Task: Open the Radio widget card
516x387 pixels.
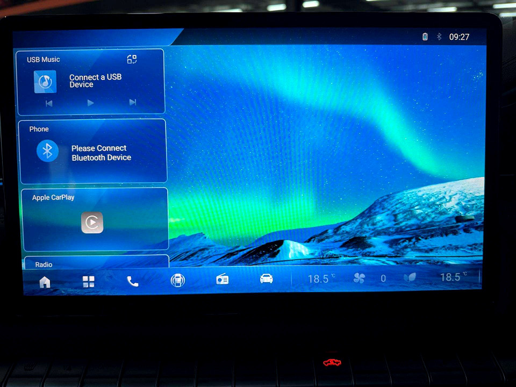Action: click(x=97, y=263)
